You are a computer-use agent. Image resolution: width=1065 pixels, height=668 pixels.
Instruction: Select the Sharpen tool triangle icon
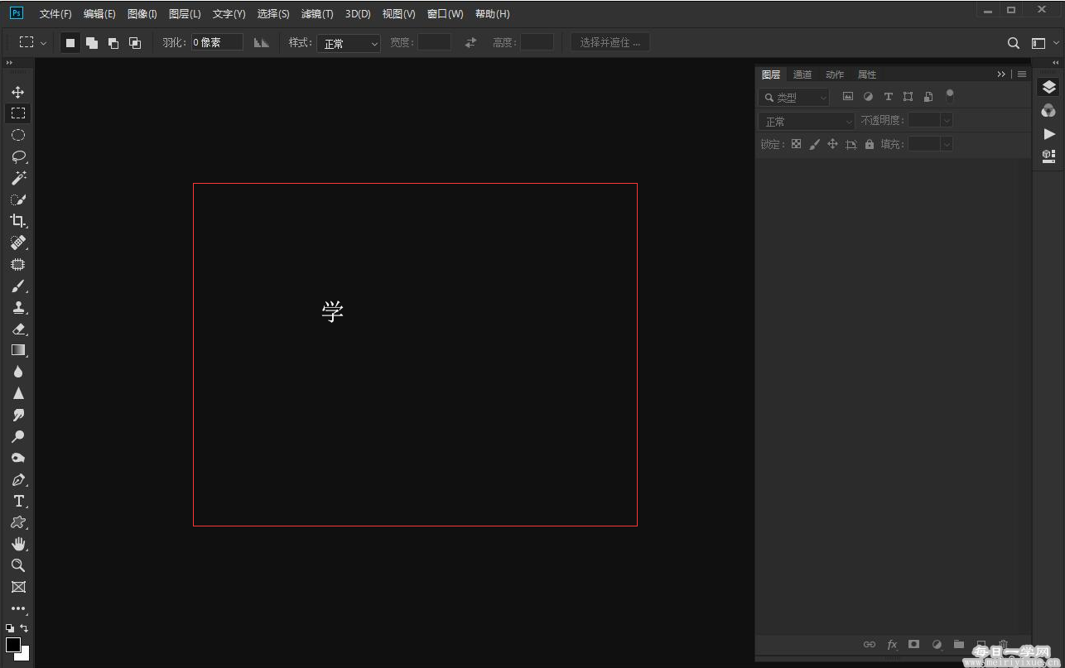tap(17, 393)
